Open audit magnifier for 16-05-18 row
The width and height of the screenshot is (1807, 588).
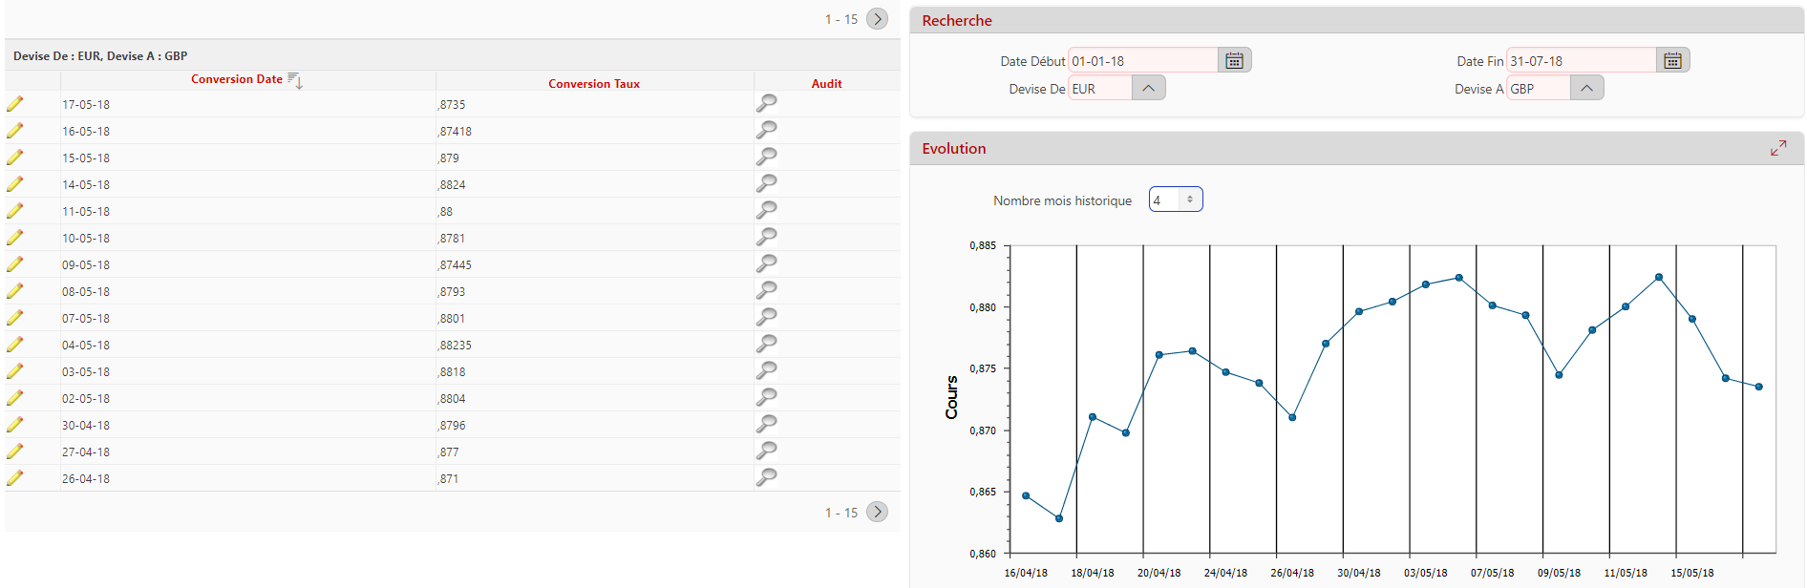point(766,130)
